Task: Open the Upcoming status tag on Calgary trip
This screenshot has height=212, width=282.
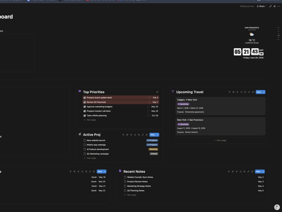Action: pos(183,104)
